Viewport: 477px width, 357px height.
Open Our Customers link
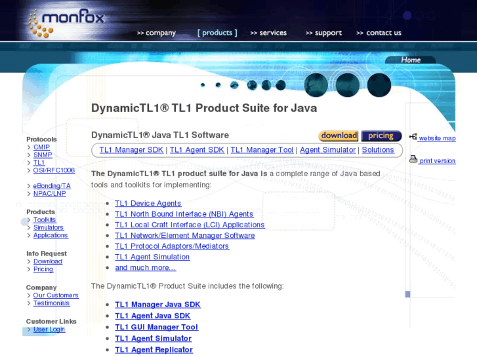56,295
